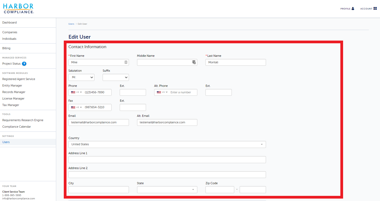Screen dimensions: 380x201
Task: Open Project Status in sidebar
Action: 11,64
